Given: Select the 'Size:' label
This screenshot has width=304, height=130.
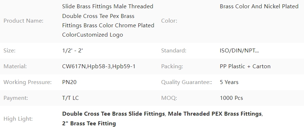Looking at the screenshot, I should point(9,51).
